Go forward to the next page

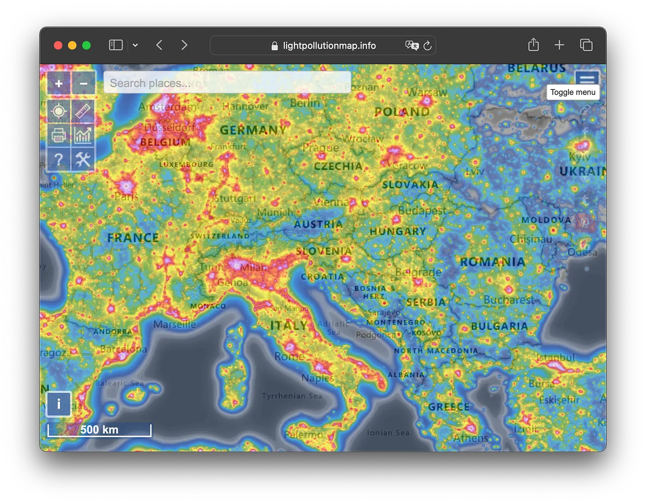(x=184, y=45)
